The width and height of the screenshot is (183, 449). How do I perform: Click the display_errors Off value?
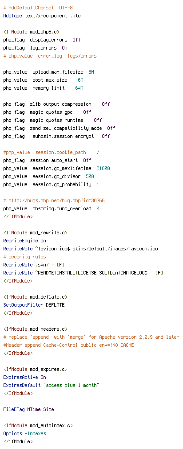click(x=76, y=40)
